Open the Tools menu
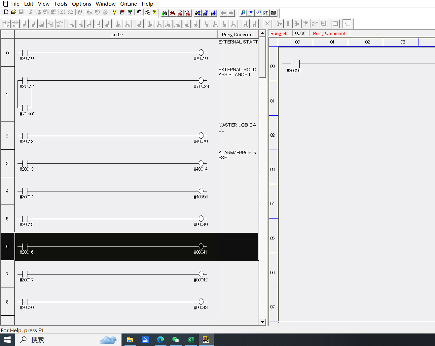435x346 pixels. tap(60, 4)
